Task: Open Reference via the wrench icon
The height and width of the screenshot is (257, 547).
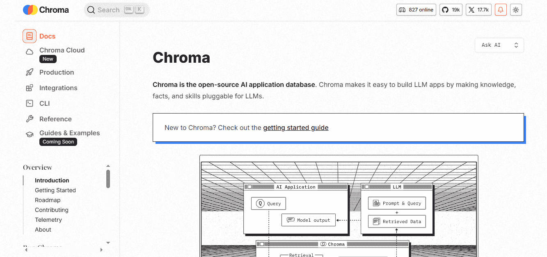Action: [30, 119]
